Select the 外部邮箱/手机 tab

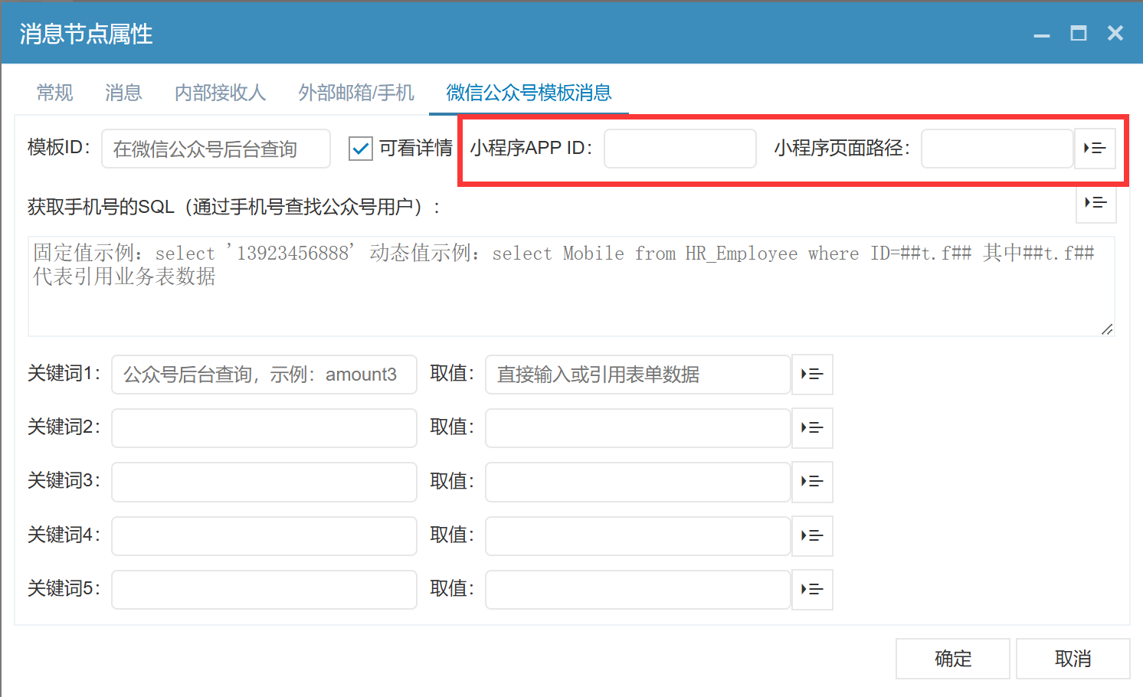pos(356,93)
